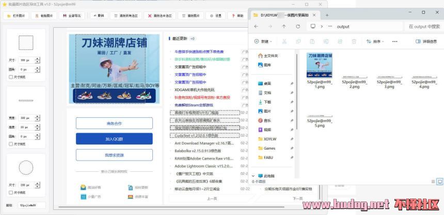Screen dimensions: 444x215
Task: Export all regions with 全部导出
Action: pos(72,16)
